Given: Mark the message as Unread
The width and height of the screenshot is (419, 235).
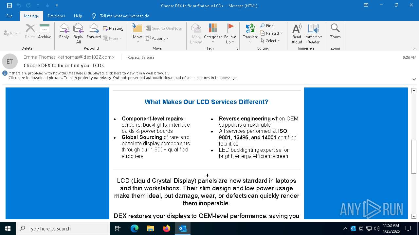Looking at the screenshot, I should point(196,34).
